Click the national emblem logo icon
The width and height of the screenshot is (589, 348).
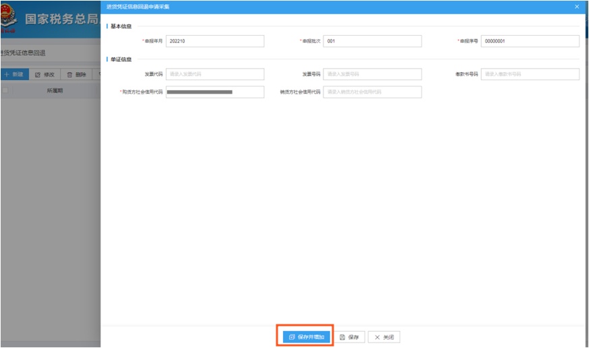tap(8, 18)
